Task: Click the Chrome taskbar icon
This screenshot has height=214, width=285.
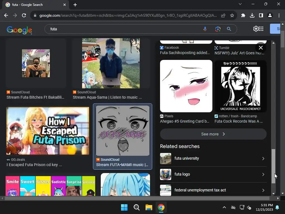Action: (x=161, y=207)
